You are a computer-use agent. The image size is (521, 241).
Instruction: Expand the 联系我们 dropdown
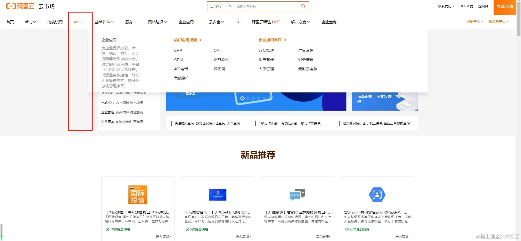point(446,6)
